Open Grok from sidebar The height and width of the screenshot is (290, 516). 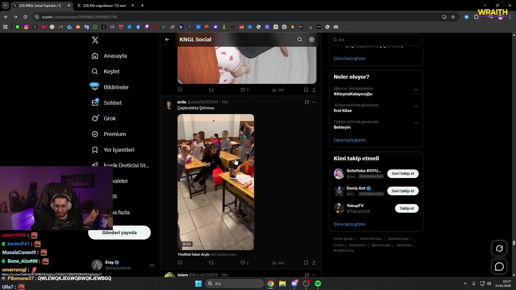[x=104, y=118]
